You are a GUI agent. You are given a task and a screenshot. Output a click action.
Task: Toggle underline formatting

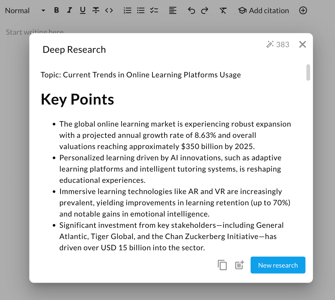click(83, 10)
